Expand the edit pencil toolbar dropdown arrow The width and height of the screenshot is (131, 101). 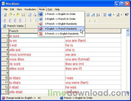click(x=121, y=15)
